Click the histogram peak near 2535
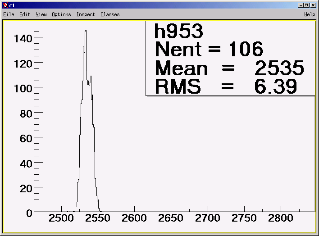319x236 pixels. coord(86,31)
